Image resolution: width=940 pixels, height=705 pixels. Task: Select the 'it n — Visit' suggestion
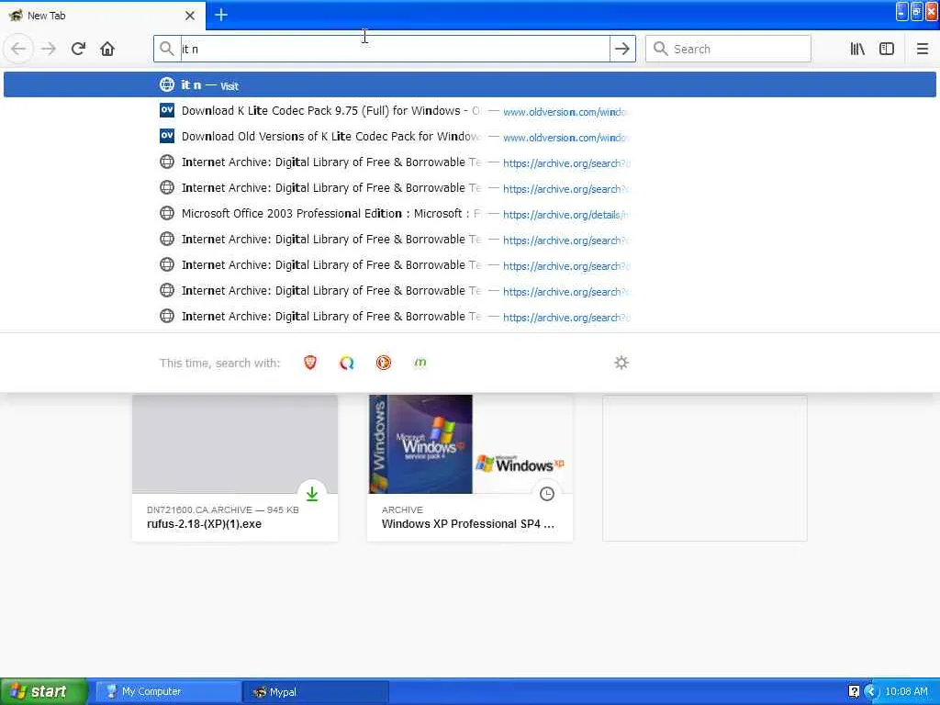point(469,84)
